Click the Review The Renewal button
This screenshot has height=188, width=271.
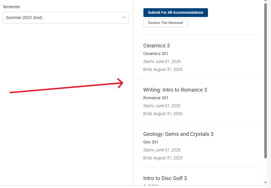tap(165, 23)
